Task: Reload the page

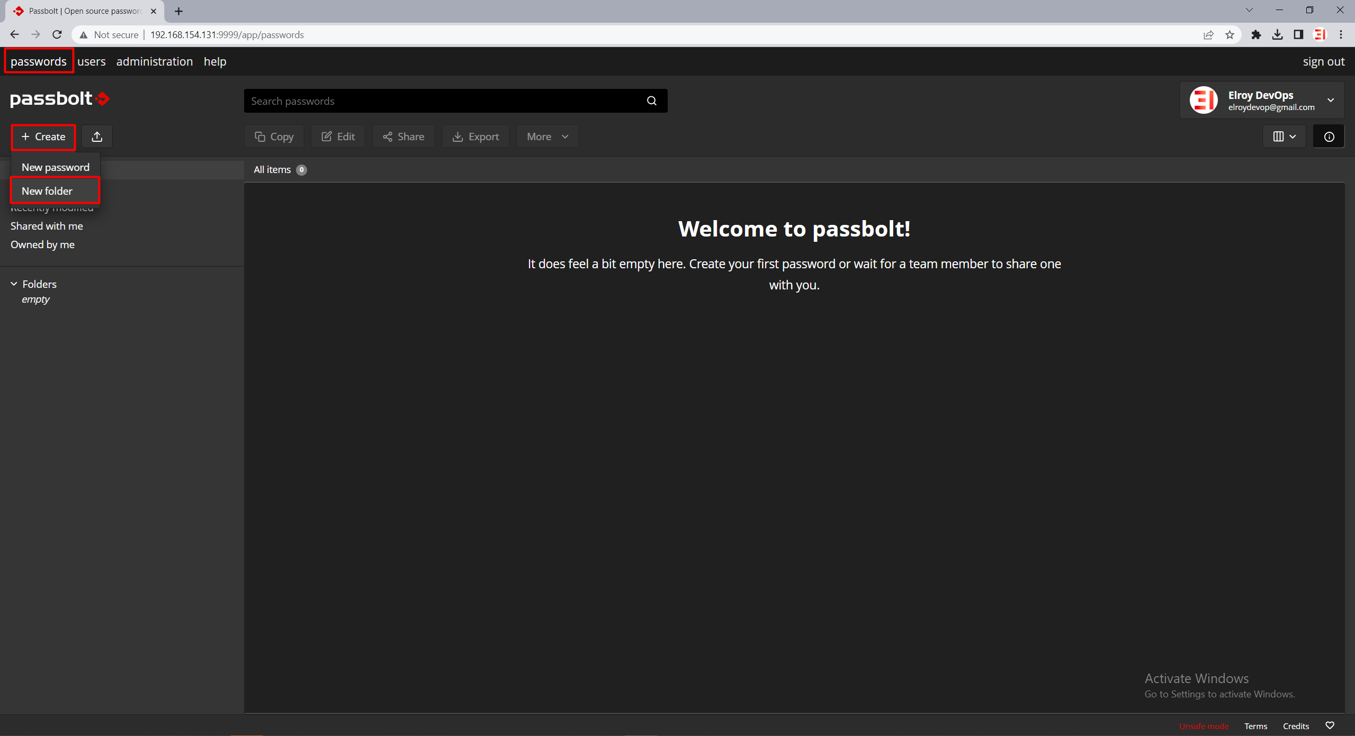Action: [57, 35]
